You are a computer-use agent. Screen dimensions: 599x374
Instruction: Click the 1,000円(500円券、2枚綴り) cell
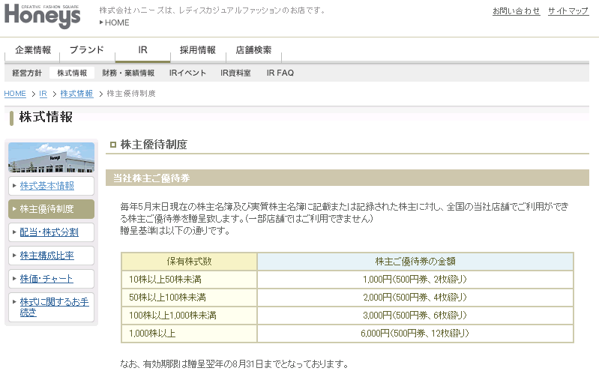coord(415,280)
